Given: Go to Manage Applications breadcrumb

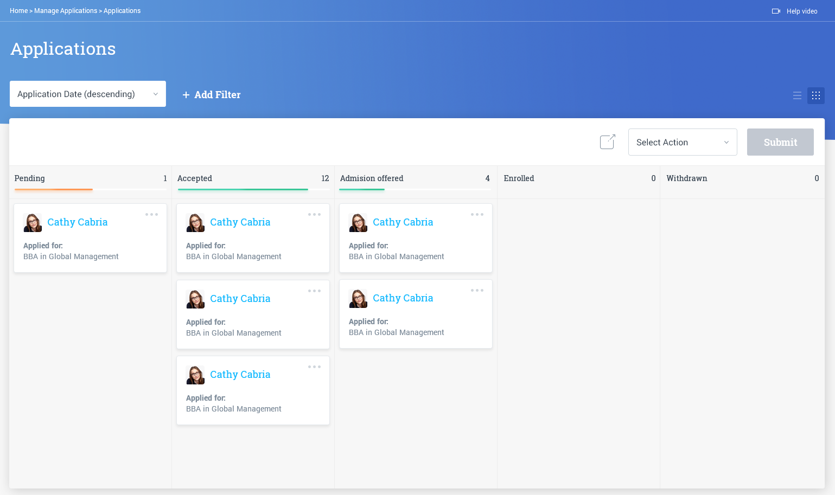Looking at the screenshot, I should (66, 11).
